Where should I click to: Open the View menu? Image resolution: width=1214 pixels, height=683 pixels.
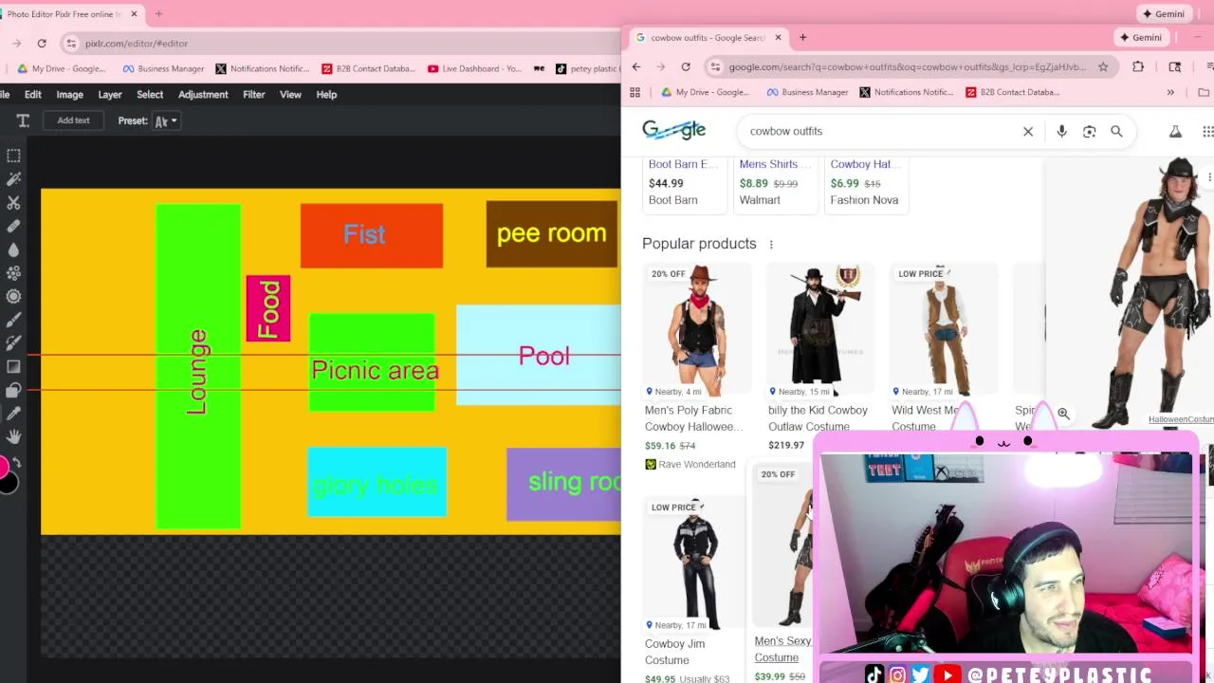click(x=290, y=94)
